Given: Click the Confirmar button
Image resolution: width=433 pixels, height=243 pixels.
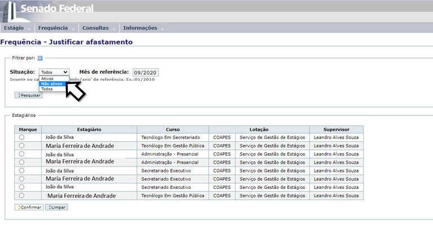Looking at the screenshot, I should (x=28, y=207).
